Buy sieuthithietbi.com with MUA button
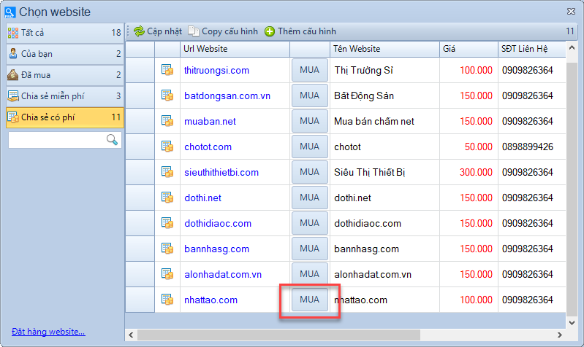This screenshot has height=347, width=584. tap(309, 172)
